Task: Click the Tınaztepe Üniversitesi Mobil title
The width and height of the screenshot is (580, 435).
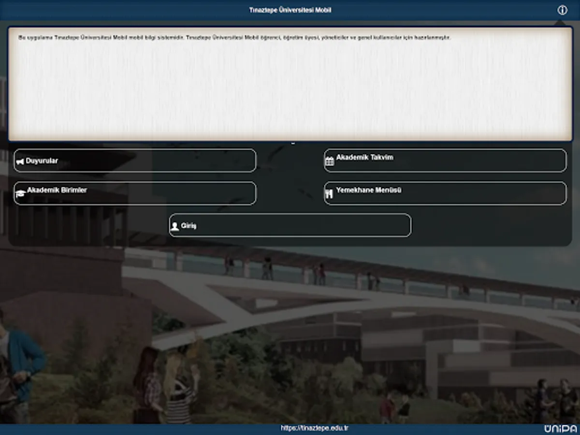Action: coord(290,10)
